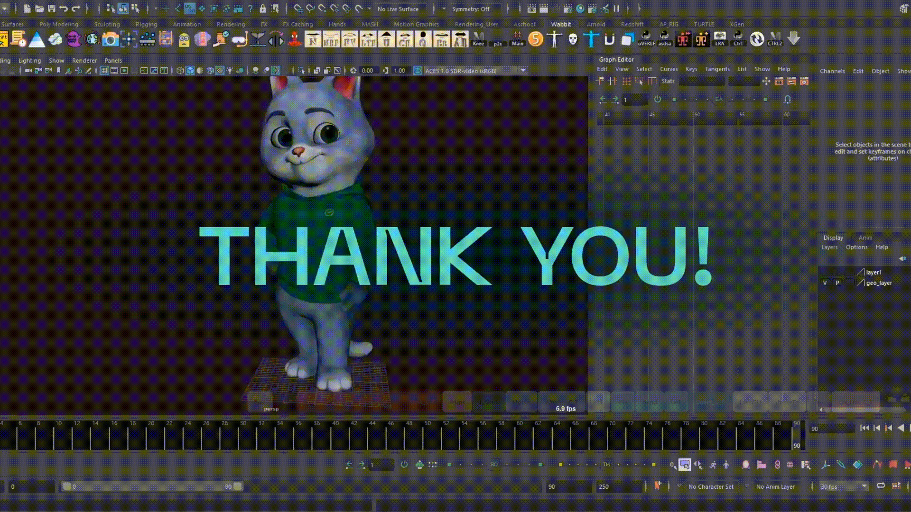
Task: Click the Stats label in Graph Editor
Action: click(668, 82)
